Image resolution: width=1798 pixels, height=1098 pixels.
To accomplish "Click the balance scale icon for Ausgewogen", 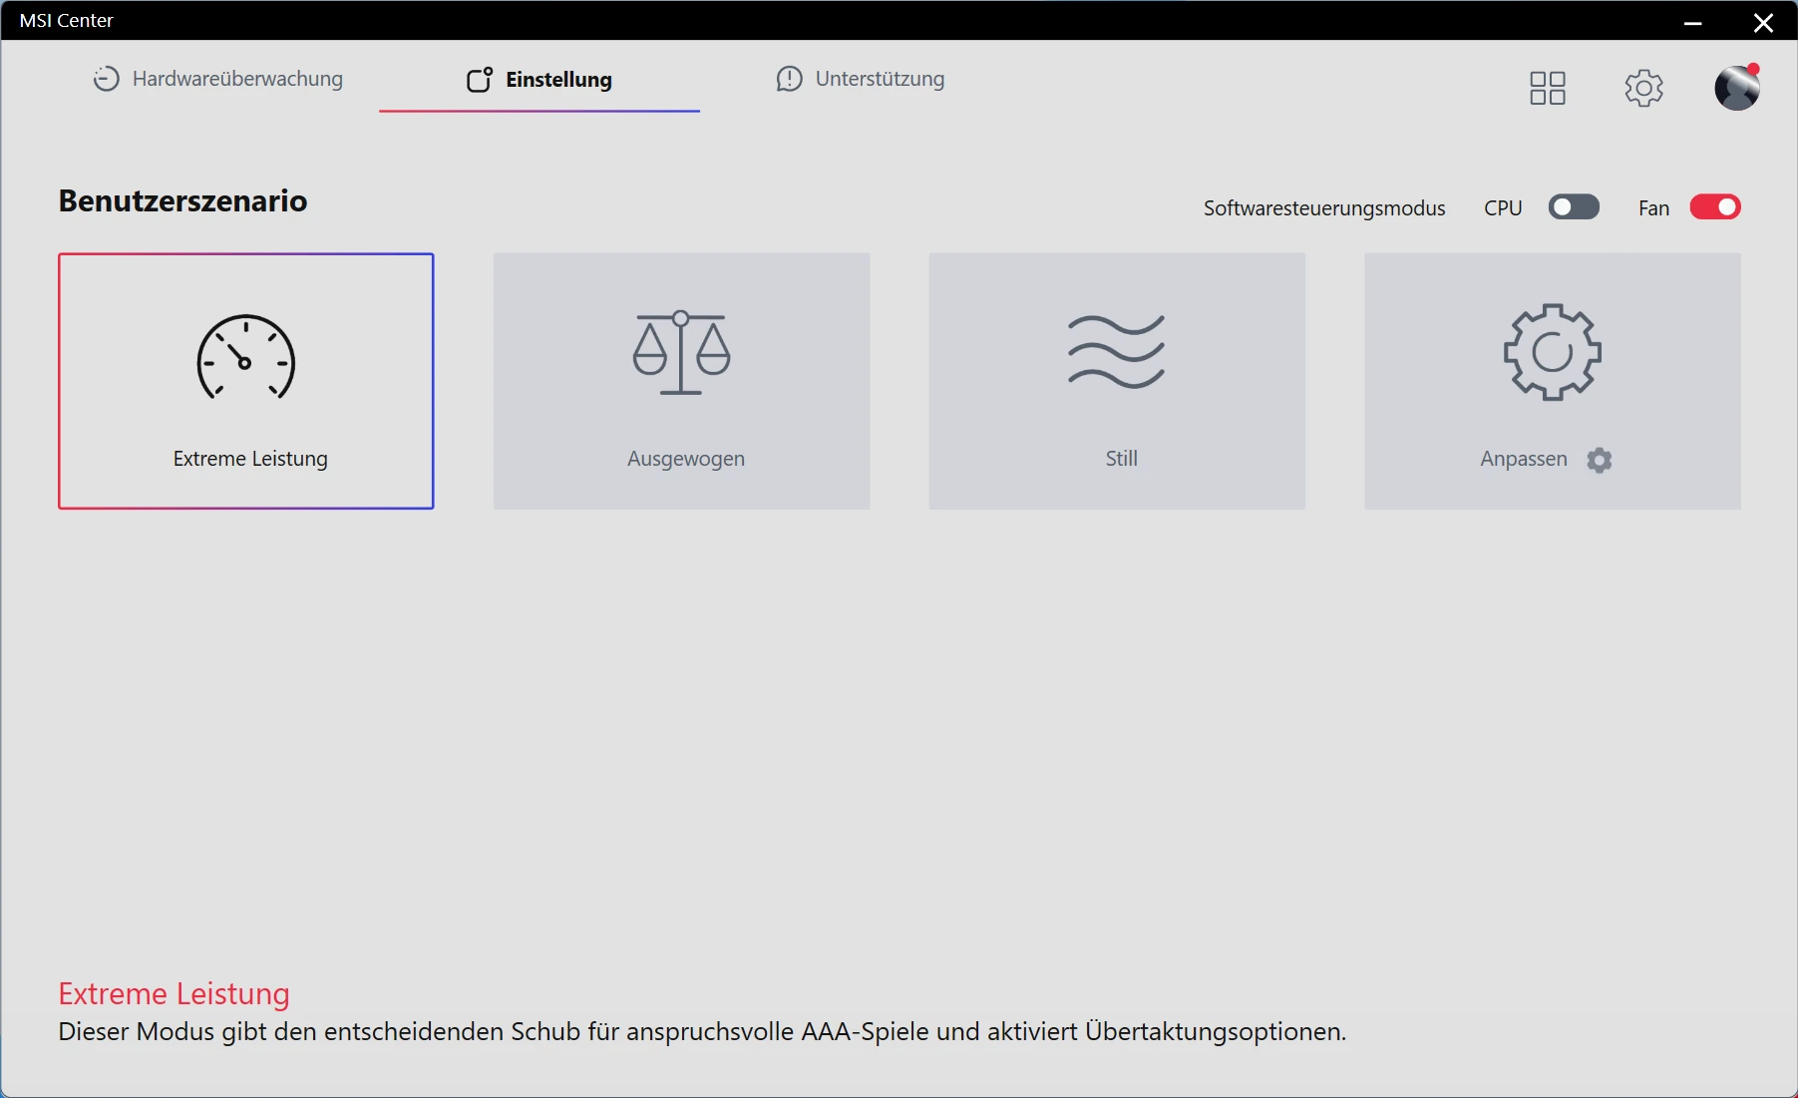I will (x=681, y=353).
